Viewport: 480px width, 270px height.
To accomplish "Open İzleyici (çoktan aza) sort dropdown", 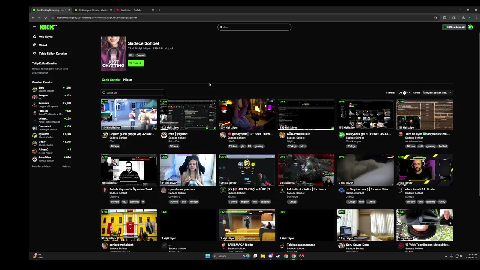I will [x=437, y=93].
